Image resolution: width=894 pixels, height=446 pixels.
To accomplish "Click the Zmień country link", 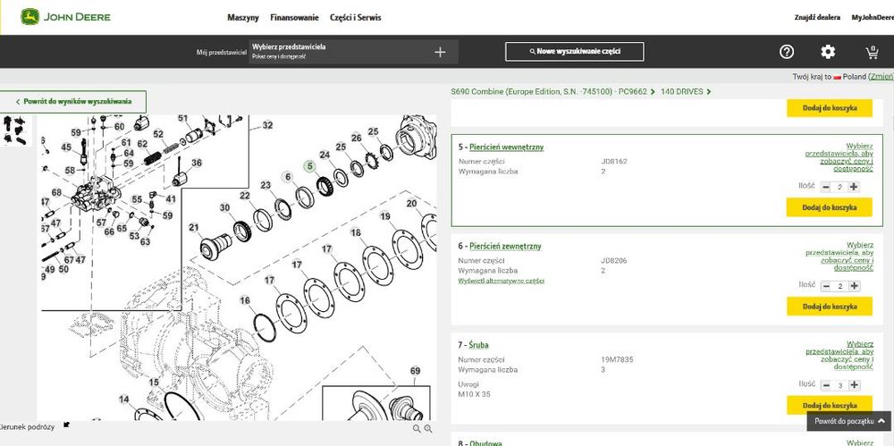I will click(x=881, y=77).
